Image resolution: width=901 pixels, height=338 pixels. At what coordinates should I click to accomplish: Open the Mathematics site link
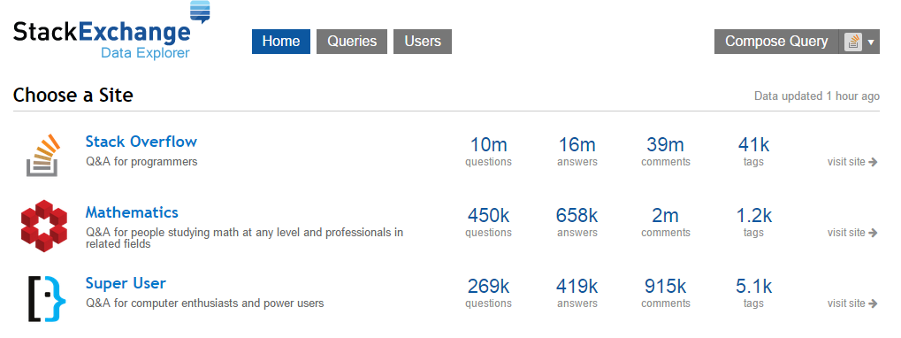(132, 212)
